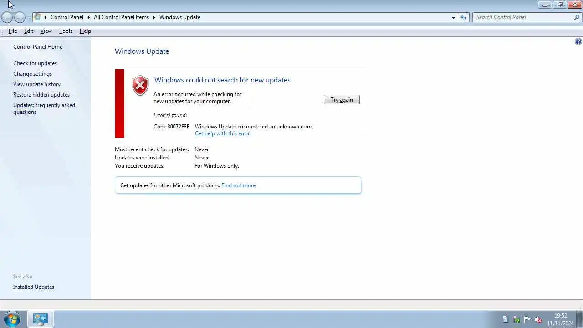Click the Back navigation arrow button

point(7,17)
